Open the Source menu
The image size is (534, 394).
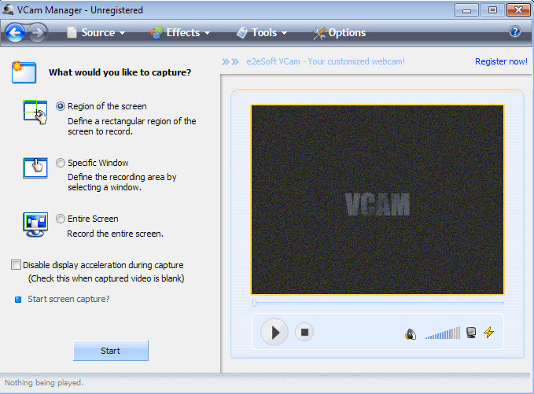[x=97, y=33]
